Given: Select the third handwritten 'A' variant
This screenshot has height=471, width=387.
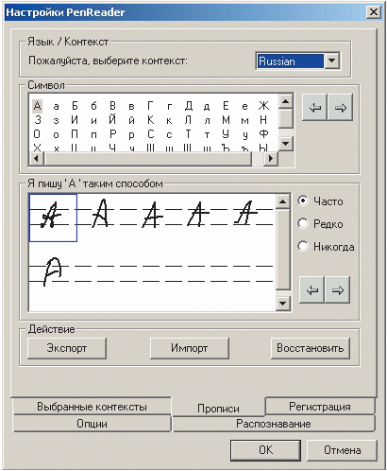Looking at the screenshot, I should coord(152,215).
